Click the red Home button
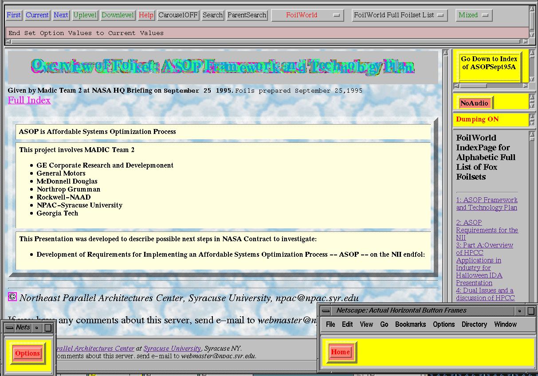 (341, 352)
